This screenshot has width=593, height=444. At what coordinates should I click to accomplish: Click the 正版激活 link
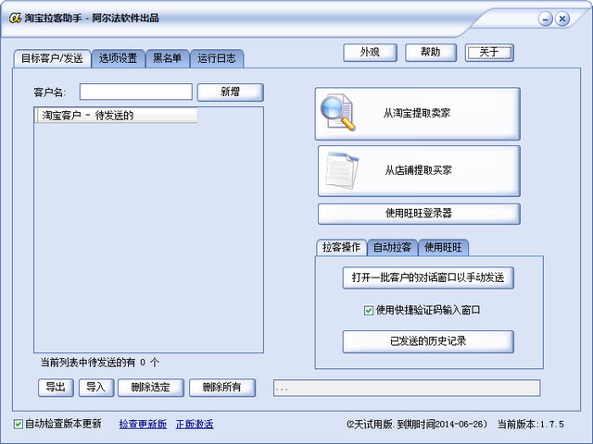[x=195, y=424]
